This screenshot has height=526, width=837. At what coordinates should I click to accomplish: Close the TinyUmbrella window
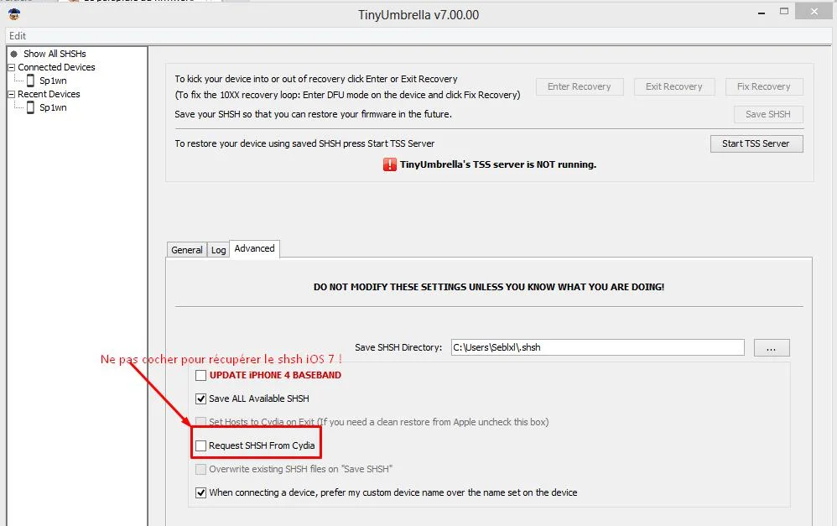814,11
